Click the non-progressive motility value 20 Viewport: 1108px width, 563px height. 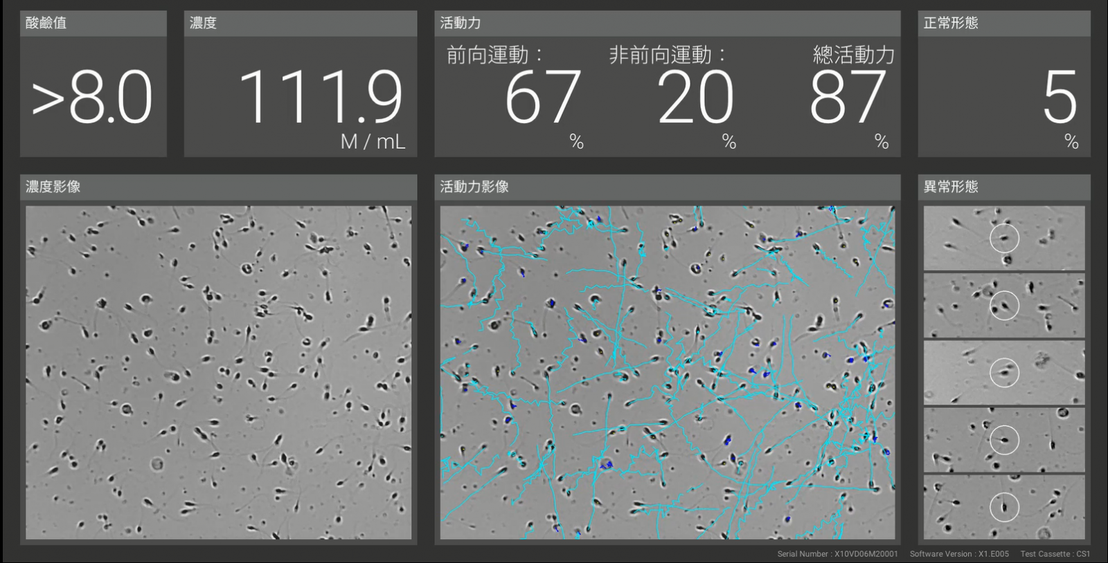pyautogui.click(x=695, y=98)
